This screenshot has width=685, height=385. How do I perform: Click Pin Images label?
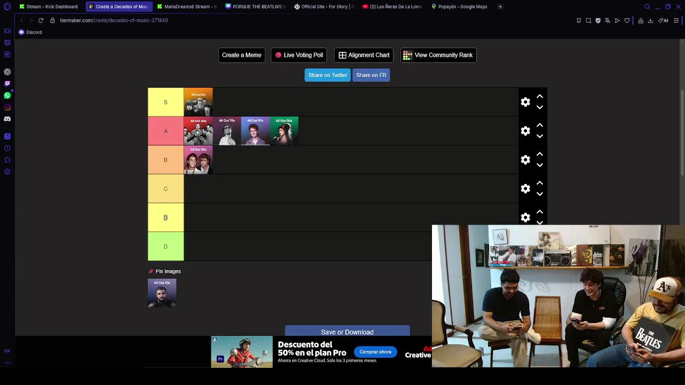tap(168, 271)
